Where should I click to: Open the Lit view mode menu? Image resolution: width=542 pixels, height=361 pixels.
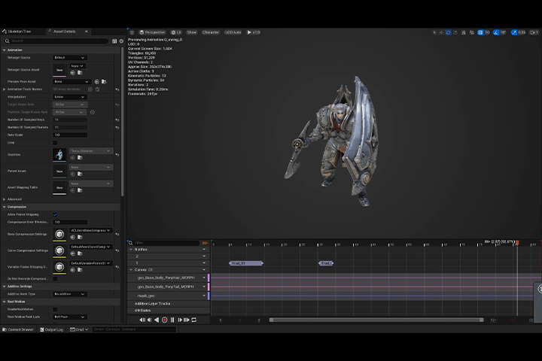(x=176, y=32)
